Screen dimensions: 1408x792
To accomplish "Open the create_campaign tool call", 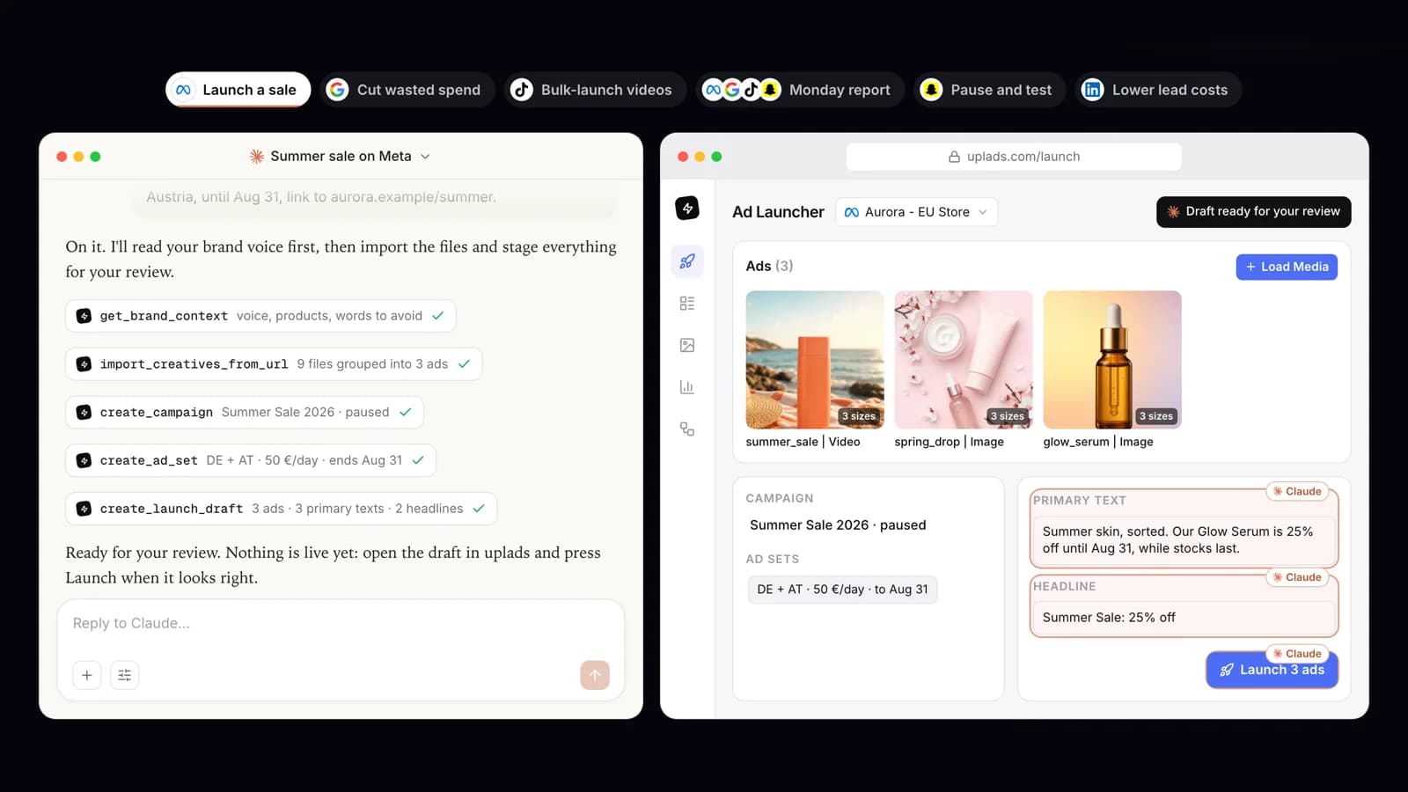I will (x=245, y=412).
